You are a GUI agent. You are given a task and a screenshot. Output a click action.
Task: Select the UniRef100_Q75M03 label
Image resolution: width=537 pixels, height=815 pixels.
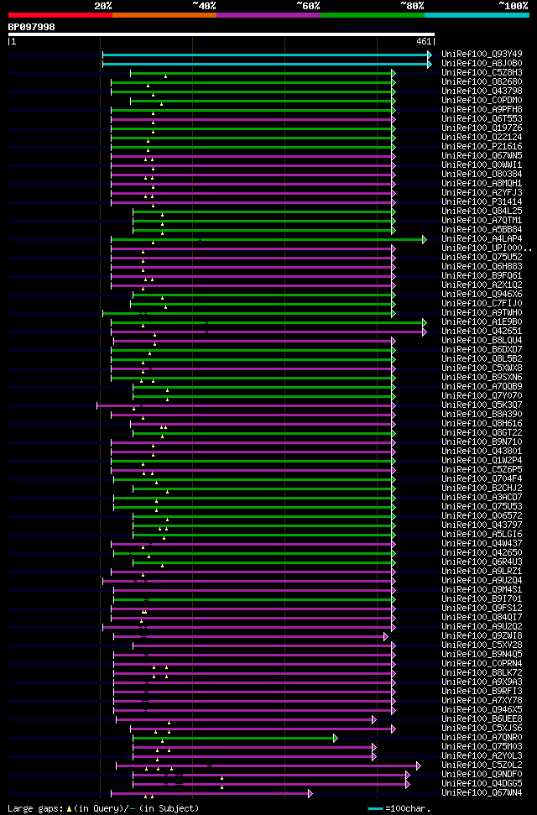(x=482, y=746)
